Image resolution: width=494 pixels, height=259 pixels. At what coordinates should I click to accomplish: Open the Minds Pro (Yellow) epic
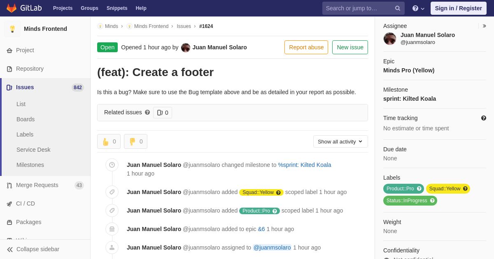point(409,70)
